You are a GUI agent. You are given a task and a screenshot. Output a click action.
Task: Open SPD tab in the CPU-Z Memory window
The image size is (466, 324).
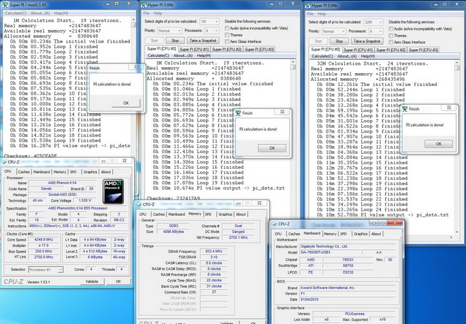(208, 215)
